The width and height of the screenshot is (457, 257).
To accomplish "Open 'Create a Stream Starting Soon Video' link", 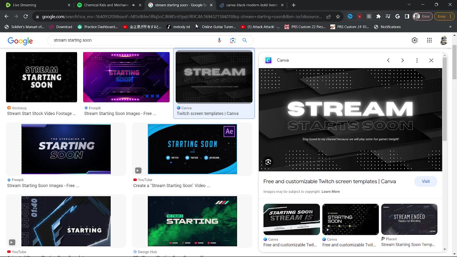I will tap(171, 186).
